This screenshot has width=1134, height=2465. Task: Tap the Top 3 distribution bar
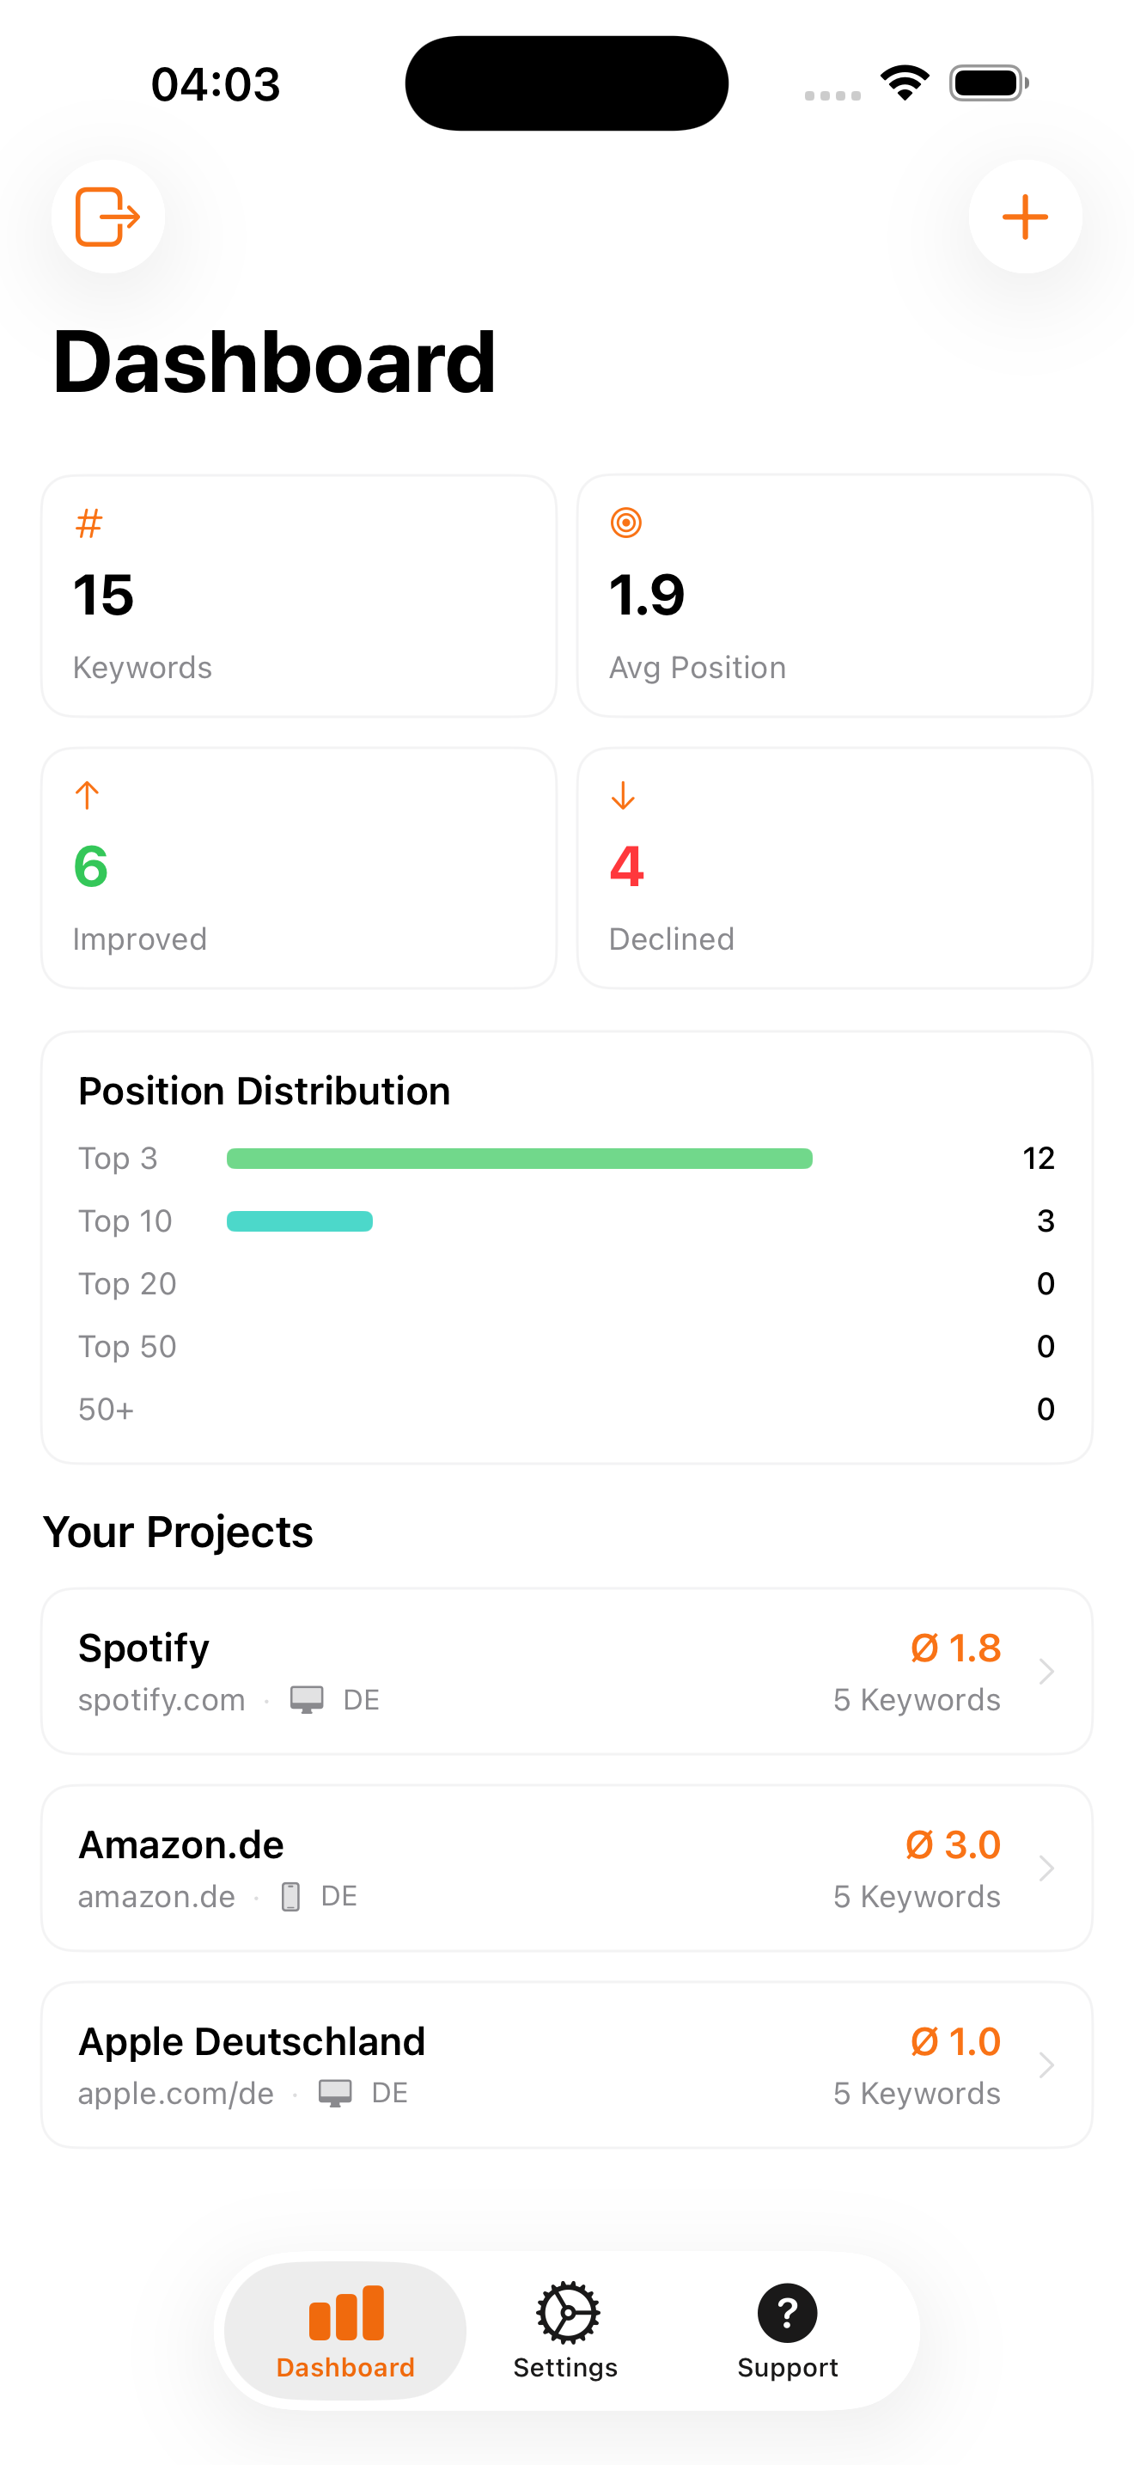click(519, 1158)
